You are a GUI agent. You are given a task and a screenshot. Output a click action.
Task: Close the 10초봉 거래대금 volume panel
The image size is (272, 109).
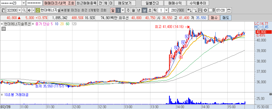pyautogui.click(x=270, y=94)
